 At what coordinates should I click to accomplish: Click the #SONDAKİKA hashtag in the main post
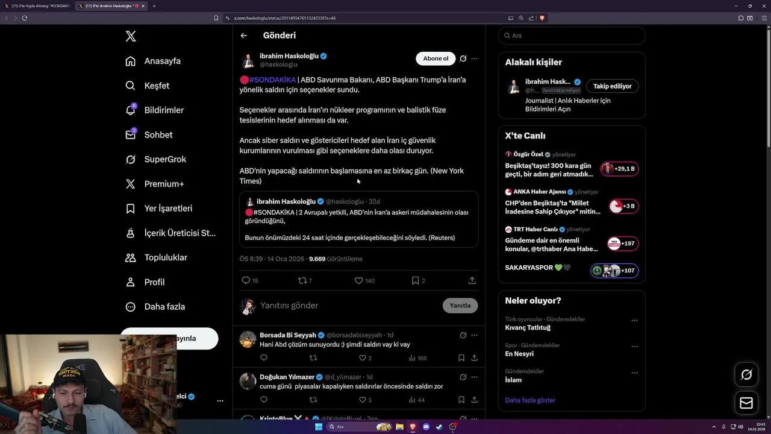click(272, 80)
